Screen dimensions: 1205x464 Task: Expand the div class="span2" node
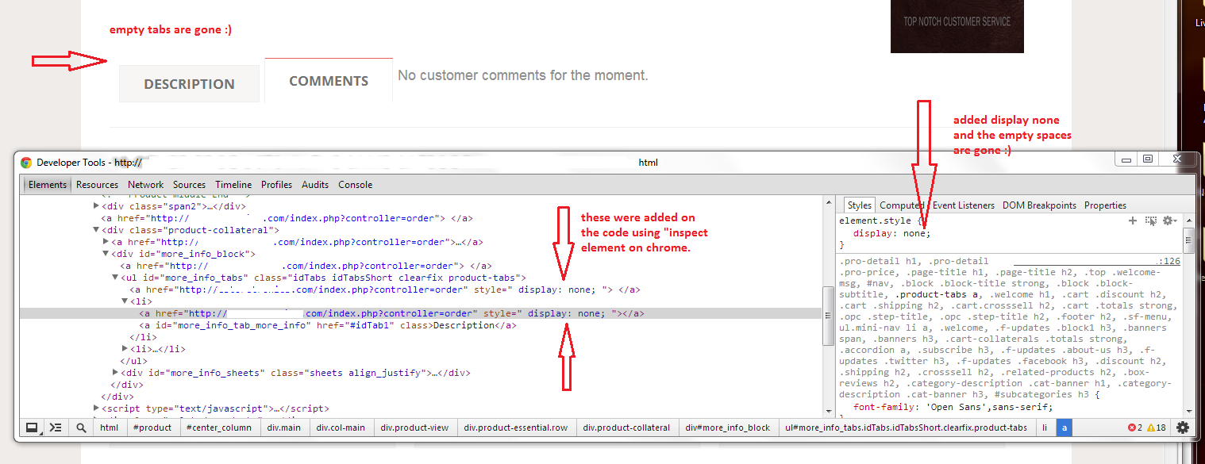[x=97, y=206]
